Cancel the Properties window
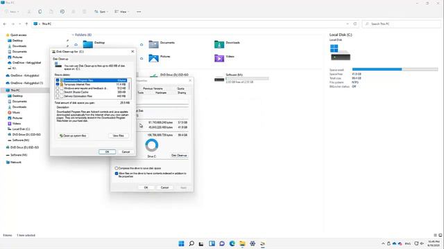444x249 pixels. click(x=164, y=187)
